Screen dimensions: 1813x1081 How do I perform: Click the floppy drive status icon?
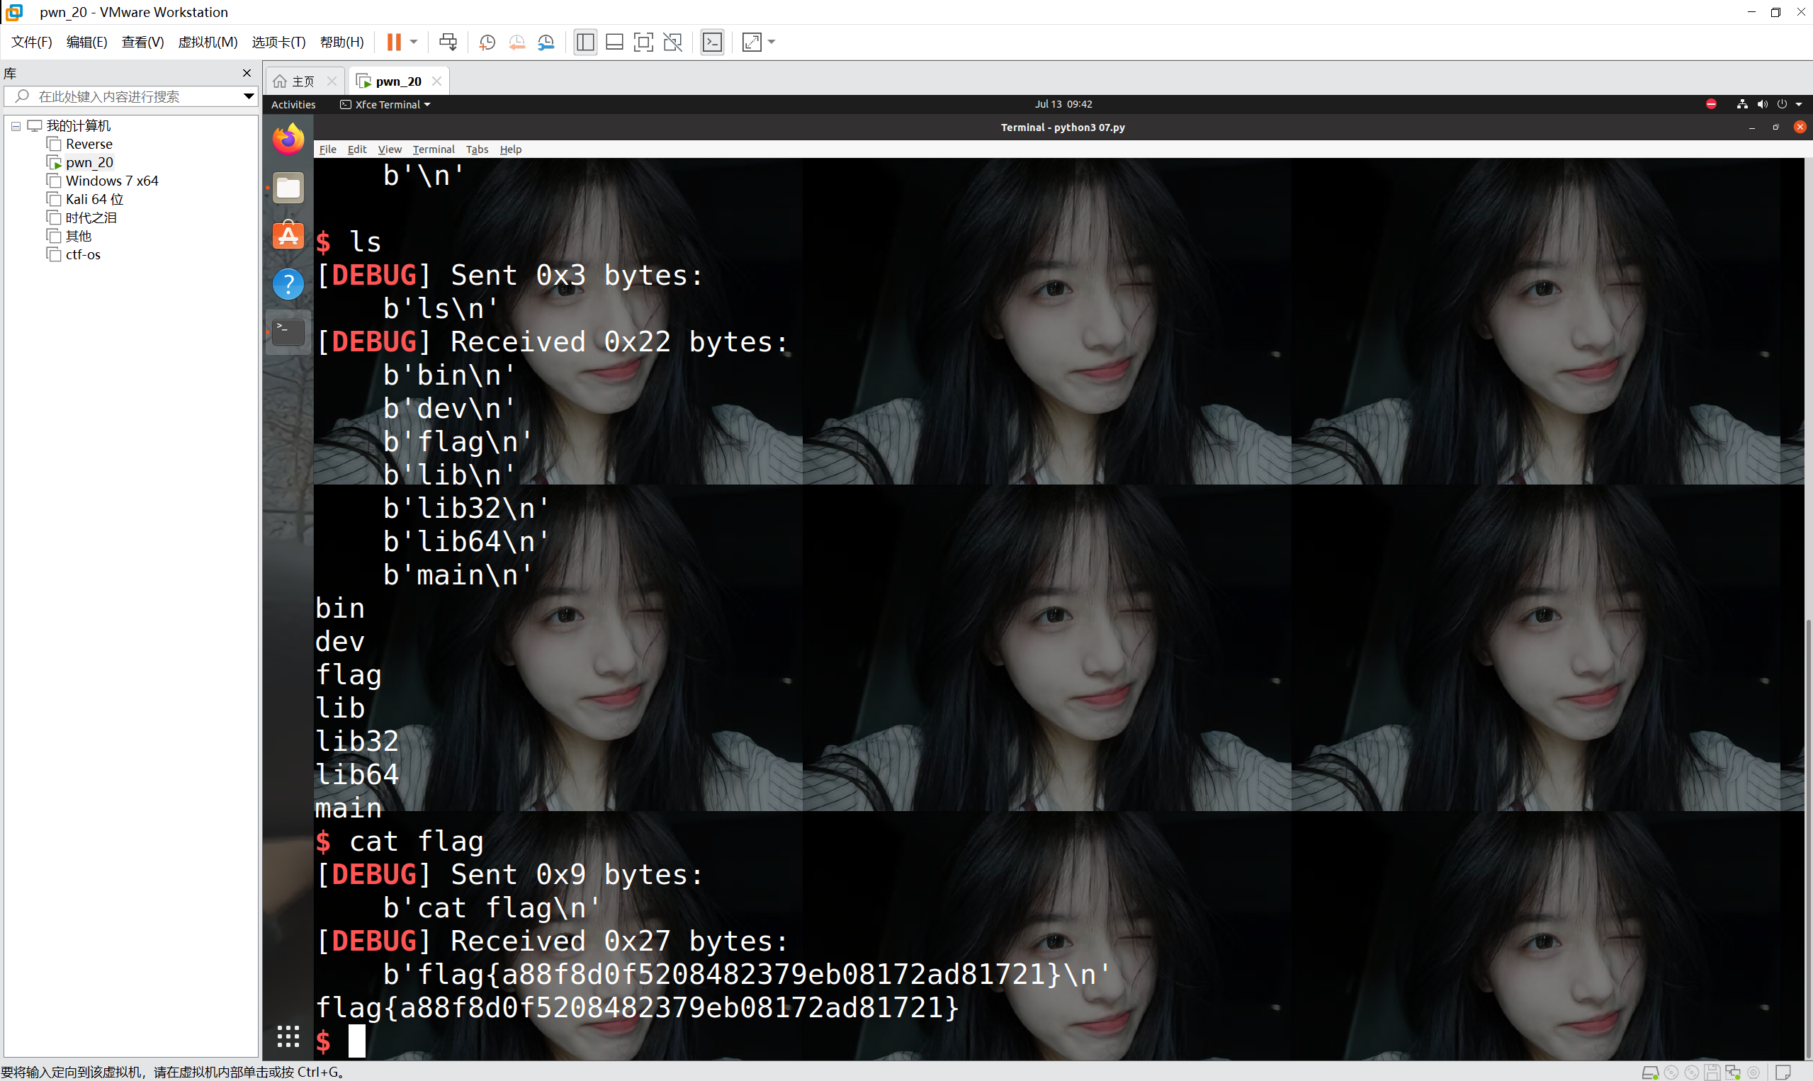click(1712, 1072)
